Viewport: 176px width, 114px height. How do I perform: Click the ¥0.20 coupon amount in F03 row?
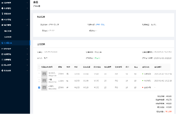(86, 88)
